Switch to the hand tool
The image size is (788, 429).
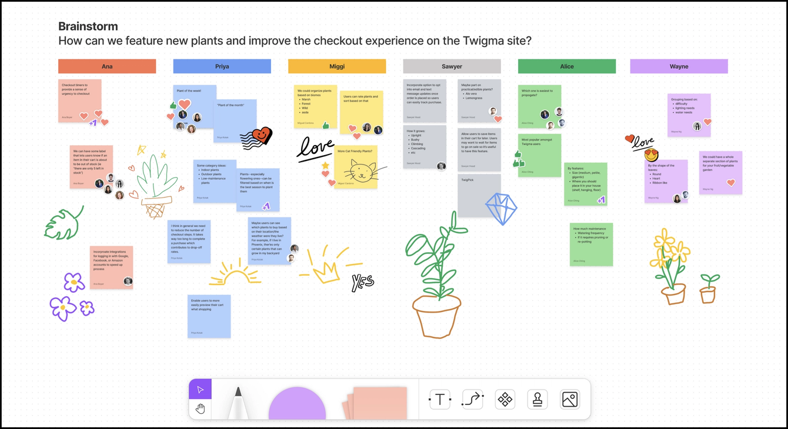click(x=200, y=407)
